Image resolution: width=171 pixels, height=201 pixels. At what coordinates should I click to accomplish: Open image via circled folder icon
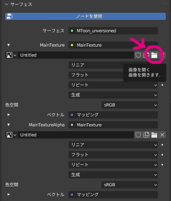[154, 55]
